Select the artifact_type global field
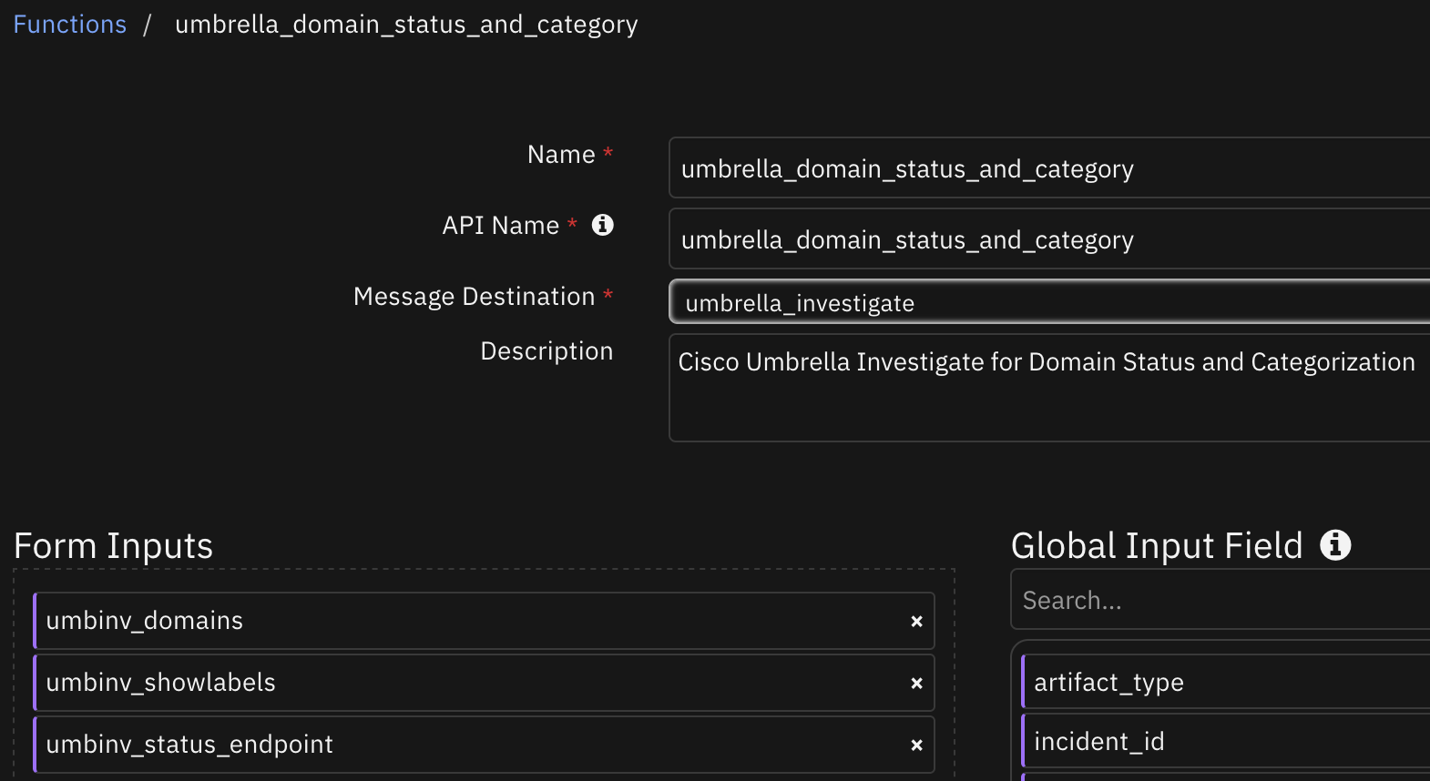This screenshot has height=781, width=1430. [x=1225, y=682]
